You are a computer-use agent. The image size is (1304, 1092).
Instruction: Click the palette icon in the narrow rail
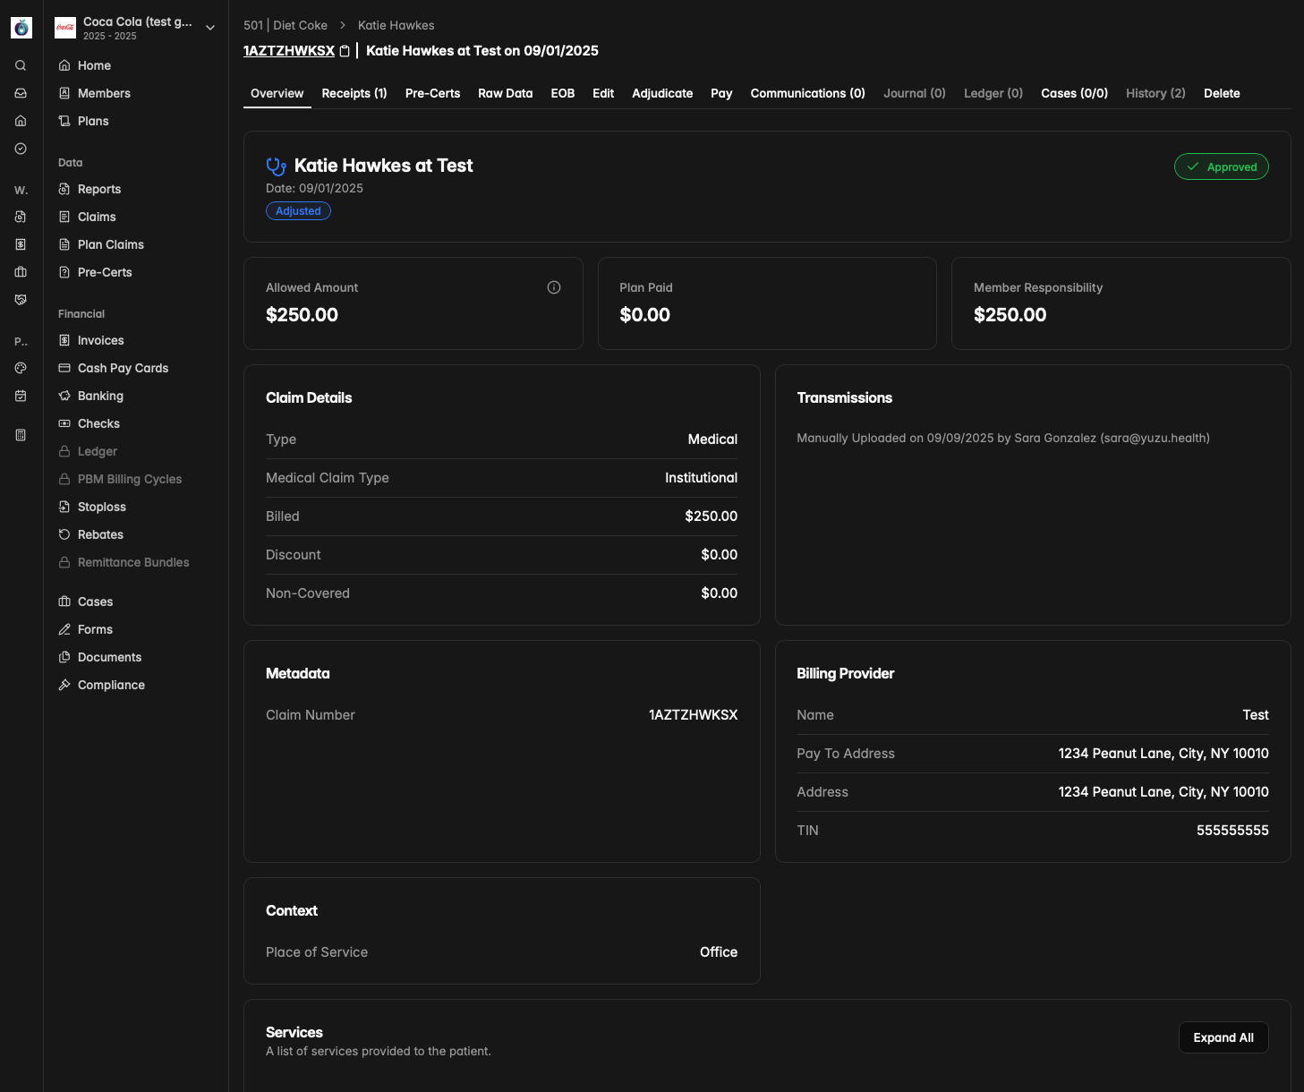point(21,368)
